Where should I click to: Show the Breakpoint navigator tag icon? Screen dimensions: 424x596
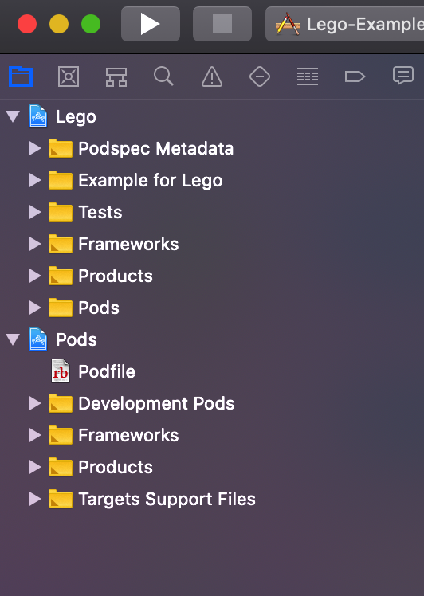pos(355,76)
